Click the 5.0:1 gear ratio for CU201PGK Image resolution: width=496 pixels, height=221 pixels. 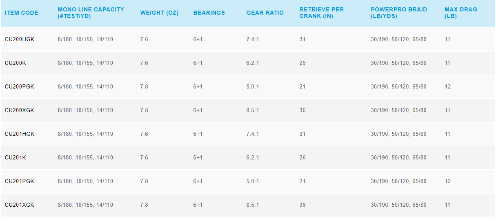click(x=252, y=181)
